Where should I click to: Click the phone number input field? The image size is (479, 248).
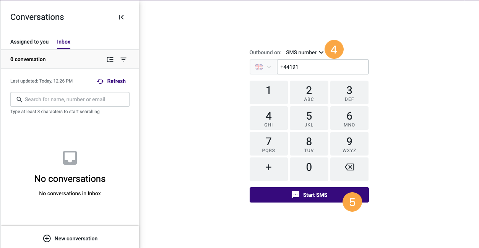[323, 67]
